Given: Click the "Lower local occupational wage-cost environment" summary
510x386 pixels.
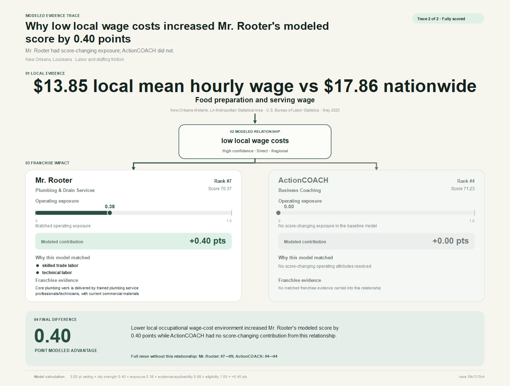Looking at the screenshot, I should (x=235, y=332).
